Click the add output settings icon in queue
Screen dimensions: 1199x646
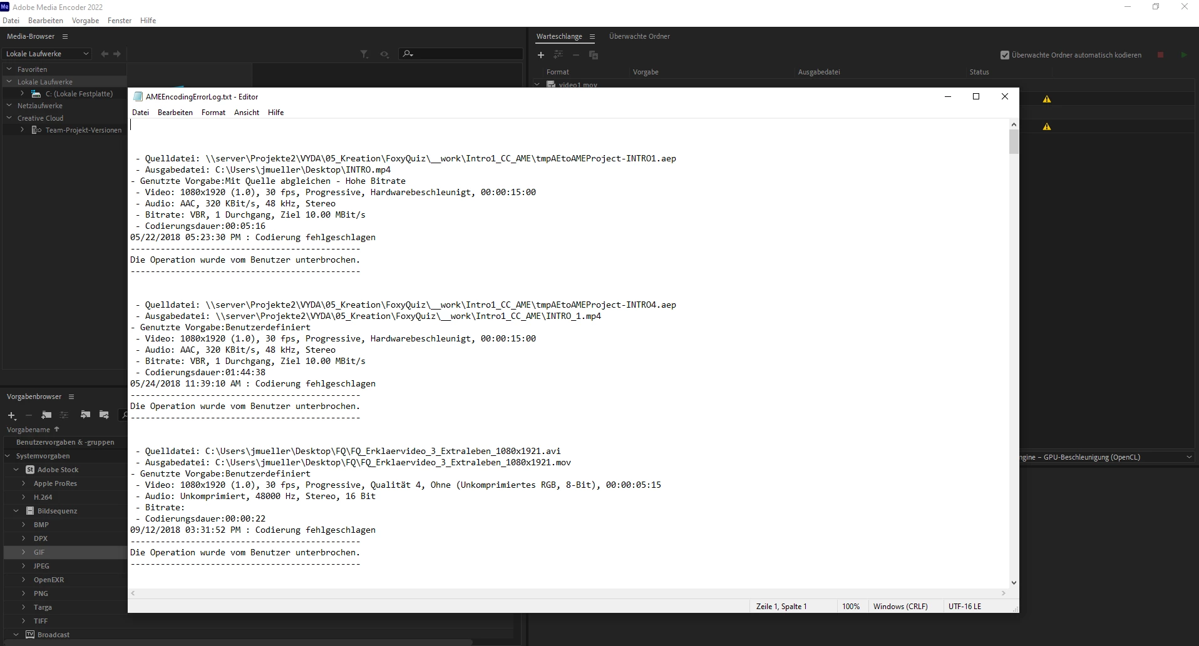(558, 55)
